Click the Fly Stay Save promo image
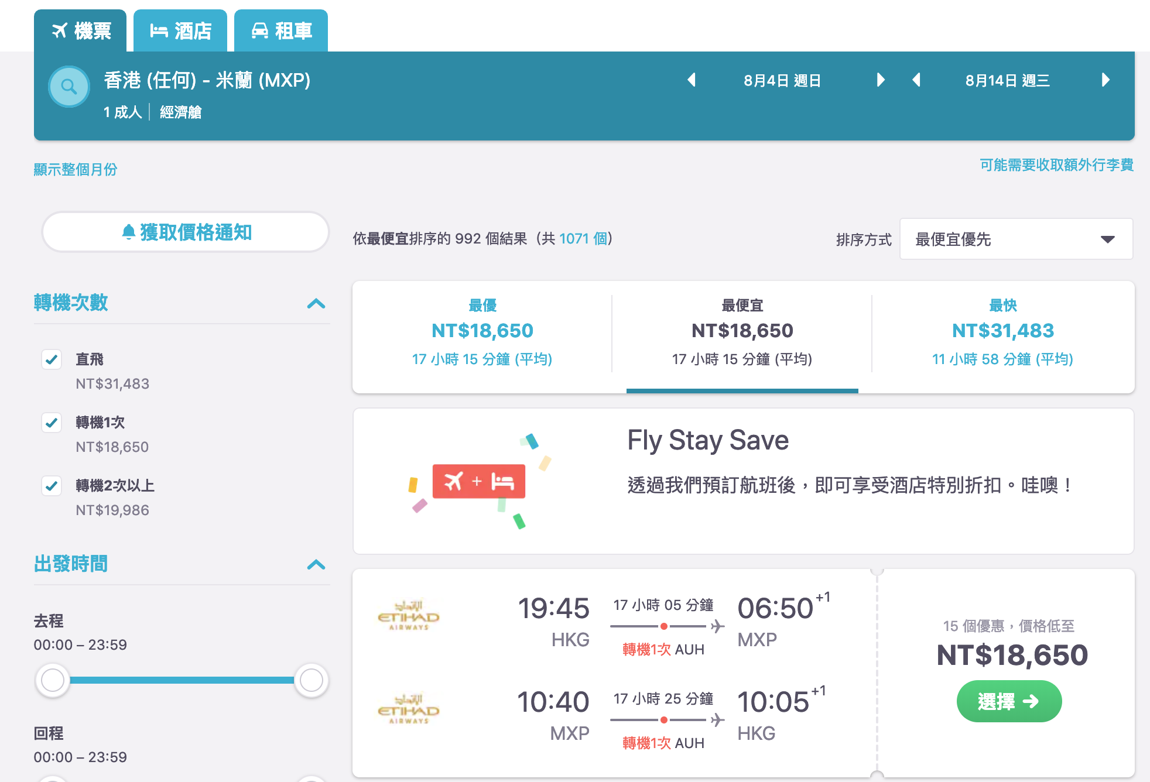Viewport: 1150px width, 782px height. 479,482
